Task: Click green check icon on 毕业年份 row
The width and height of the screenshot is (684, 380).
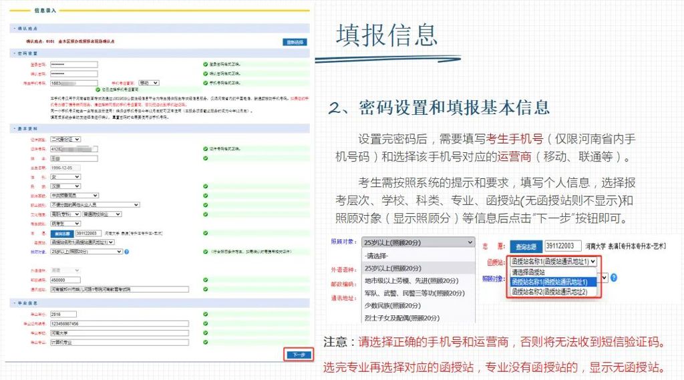Action: coord(206,314)
